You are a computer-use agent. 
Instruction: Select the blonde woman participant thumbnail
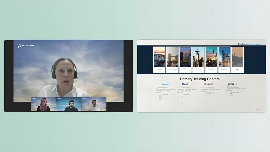[43, 104]
